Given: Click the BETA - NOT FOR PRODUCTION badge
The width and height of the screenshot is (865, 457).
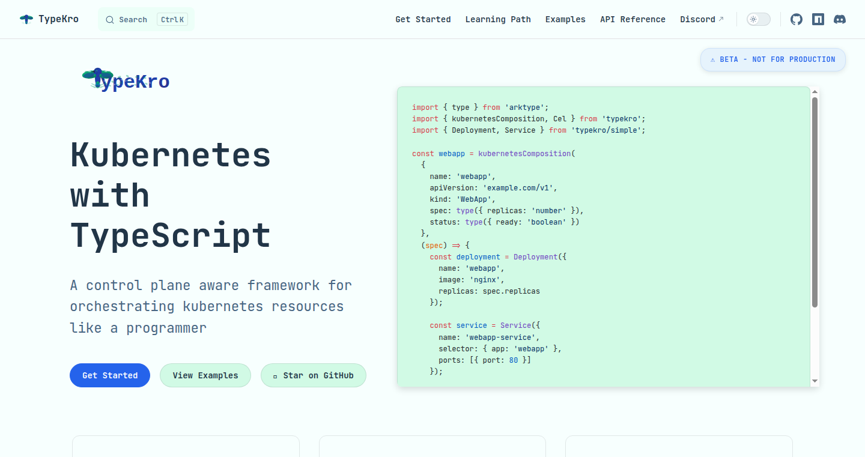Looking at the screenshot, I should pos(772,59).
